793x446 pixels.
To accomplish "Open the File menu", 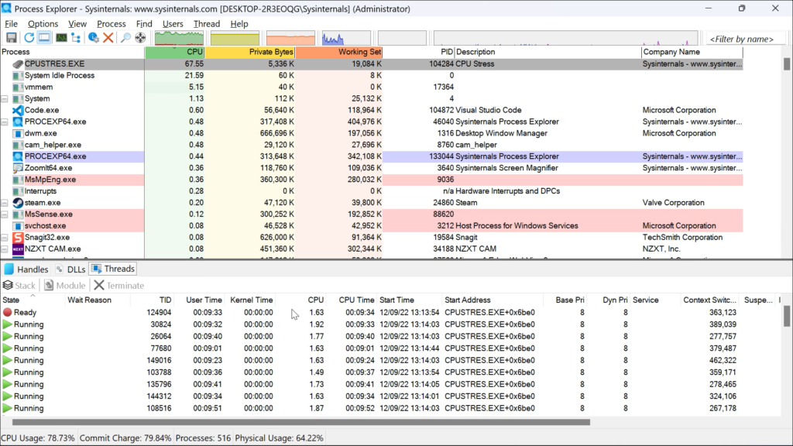I will (x=11, y=24).
